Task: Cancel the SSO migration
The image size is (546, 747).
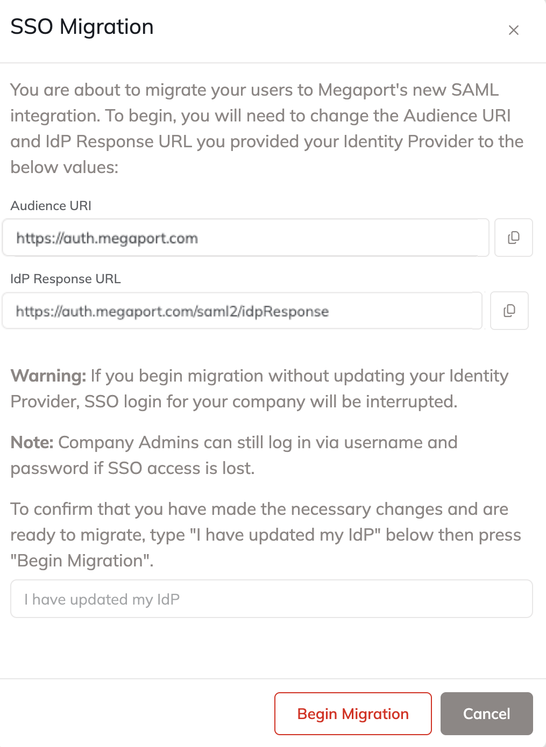Action: click(486, 714)
